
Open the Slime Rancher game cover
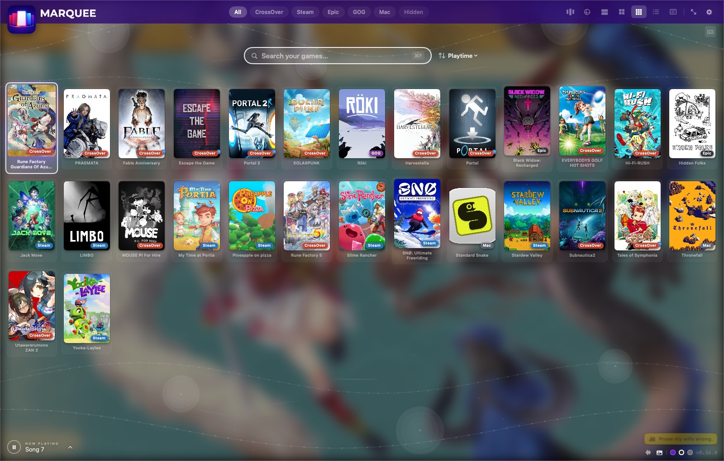pyautogui.click(x=362, y=216)
